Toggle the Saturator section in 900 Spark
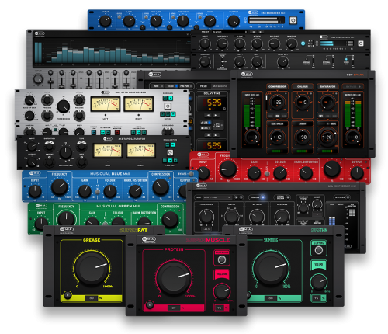The width and height of the screenshot is (388, 334). [x=327, y=86]
